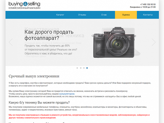Click the КОМИССИОННЫЙ МАГАЗИН tagline under logo
The width and height of the screenshot is (164, 123).
[x=24, y=8]
